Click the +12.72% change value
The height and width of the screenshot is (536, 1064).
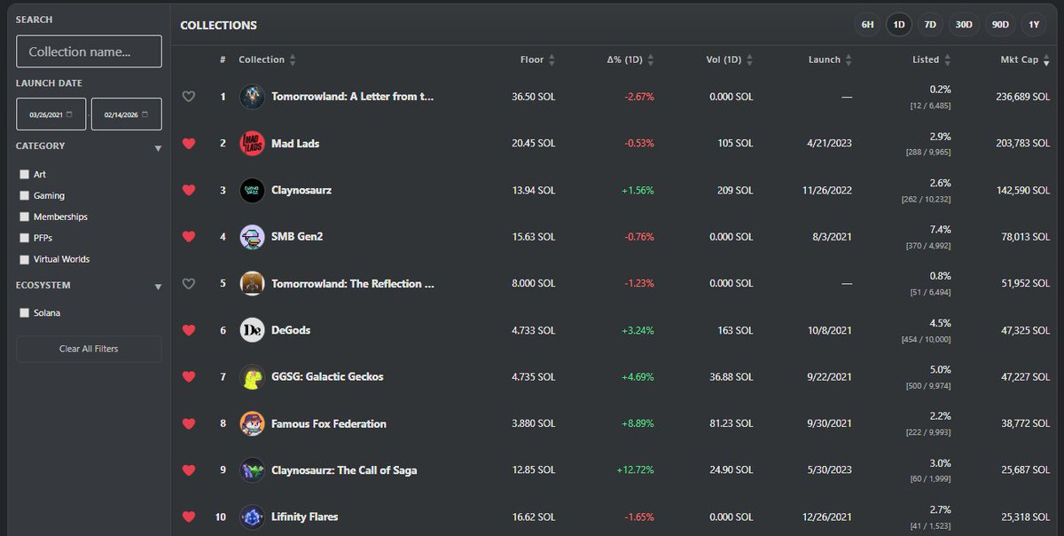pos(635,470)
